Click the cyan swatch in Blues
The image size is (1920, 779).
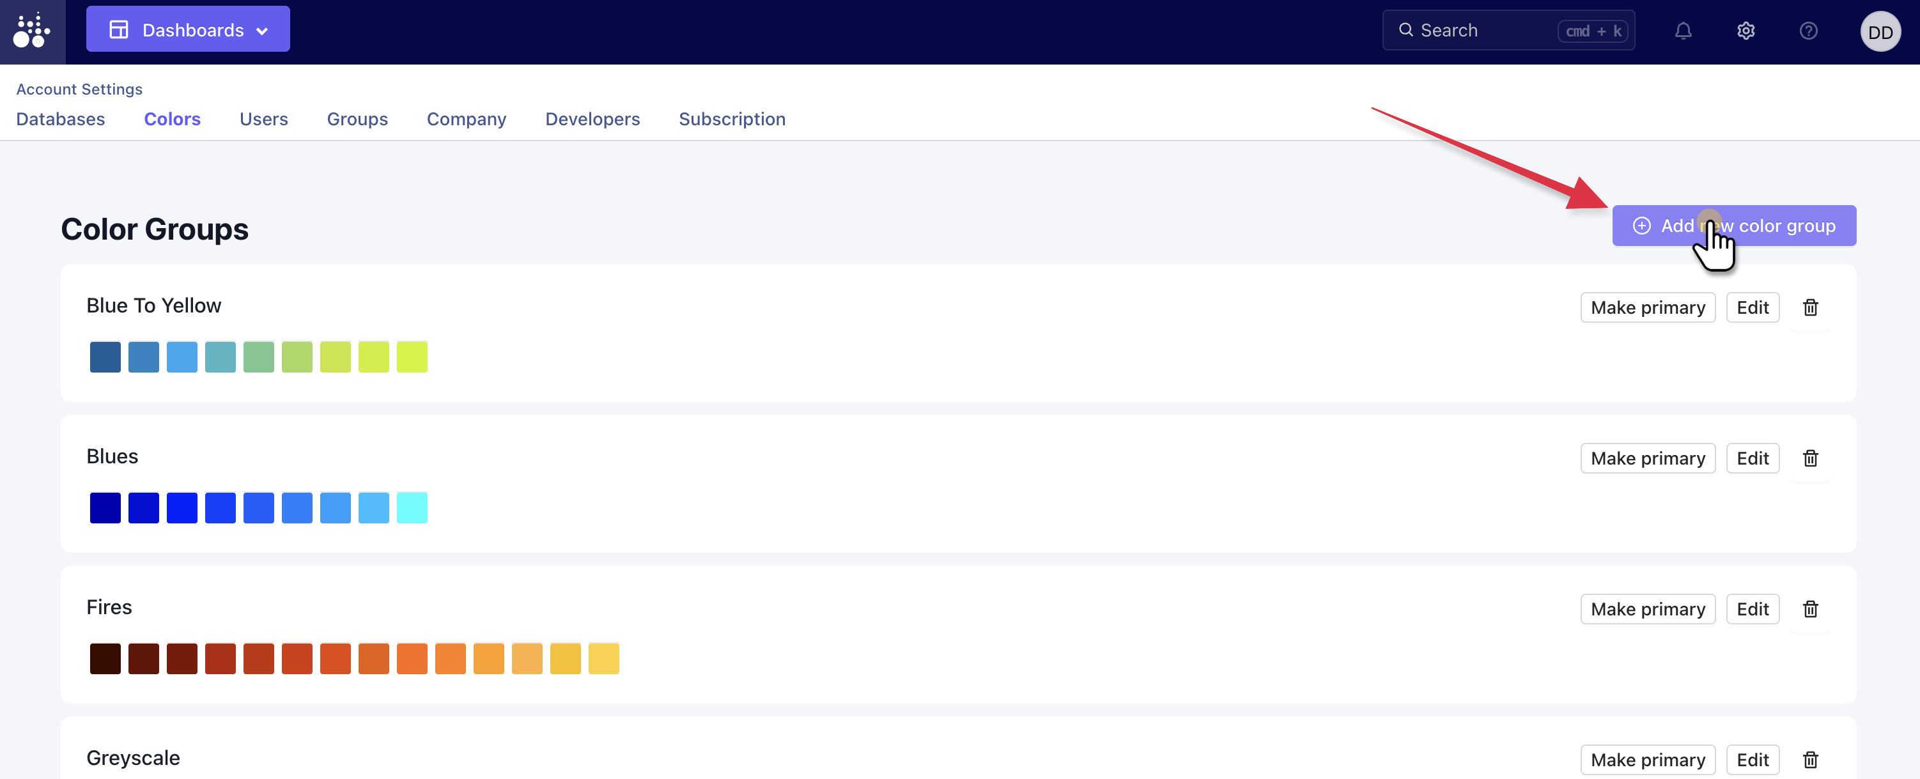[412, 507]
